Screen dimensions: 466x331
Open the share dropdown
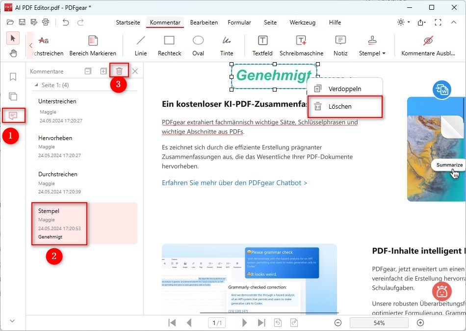pyautogui.click(x=421, y=22)
